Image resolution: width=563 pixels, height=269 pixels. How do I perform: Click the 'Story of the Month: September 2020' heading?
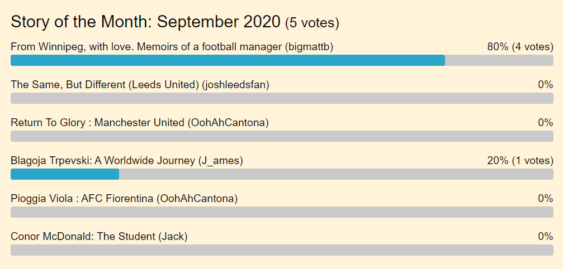pos(145,22)
